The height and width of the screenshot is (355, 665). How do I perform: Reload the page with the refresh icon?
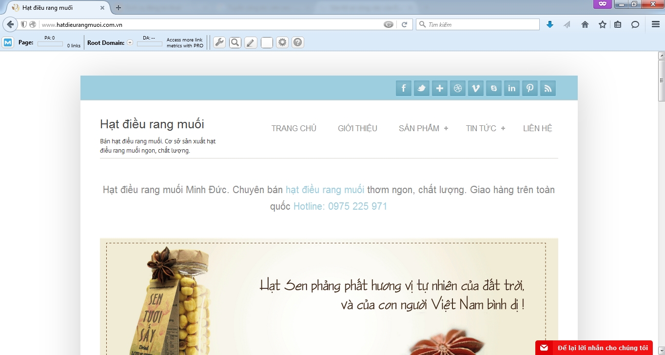coord(404,24)
